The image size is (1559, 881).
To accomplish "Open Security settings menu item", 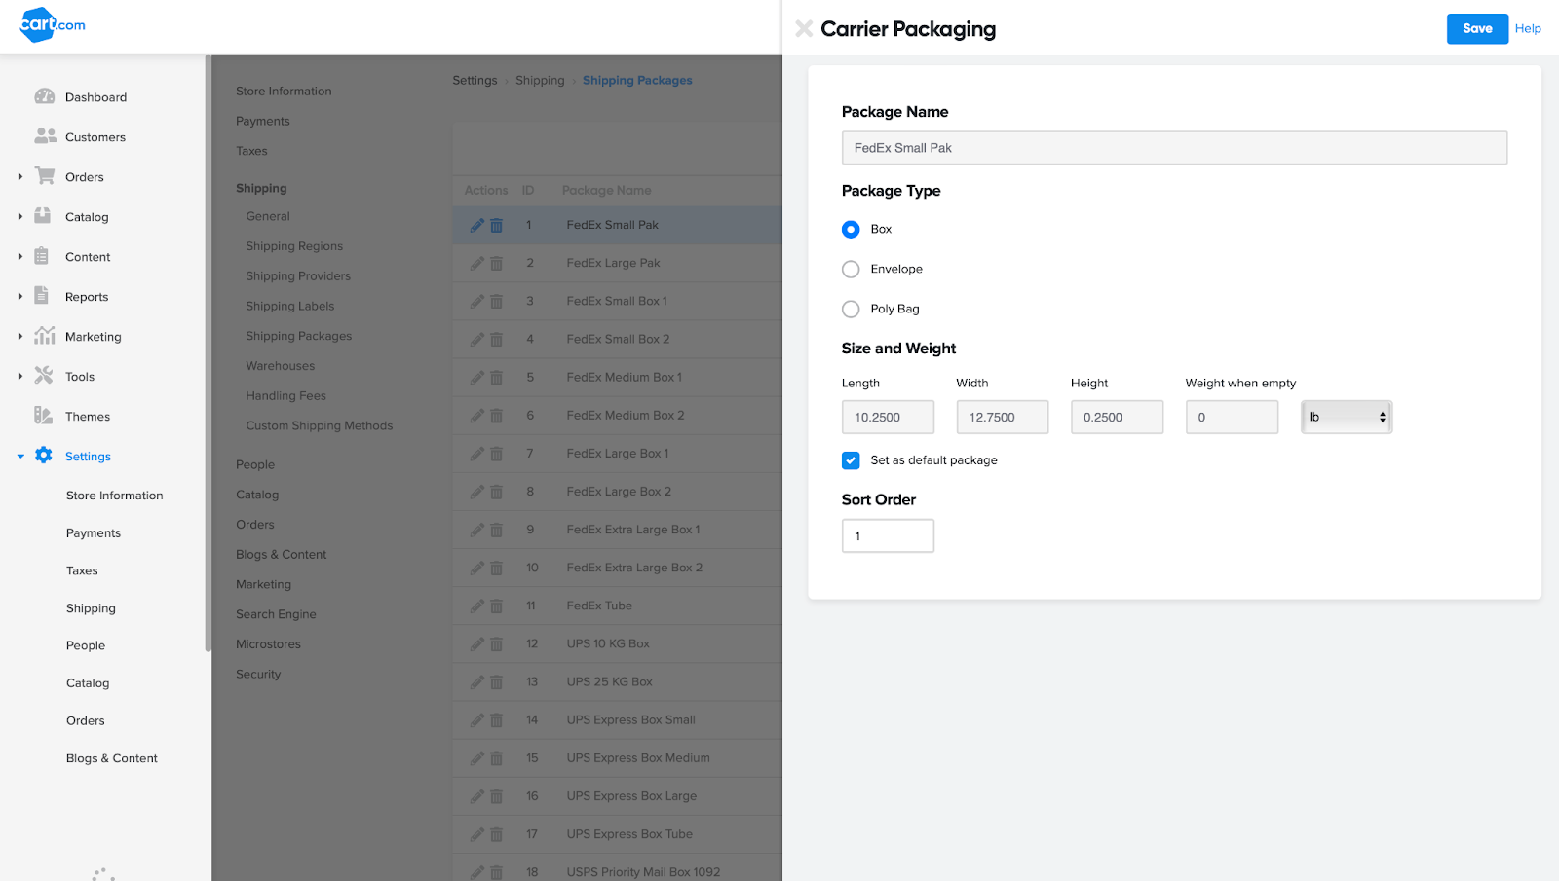I will pos(258,674).
